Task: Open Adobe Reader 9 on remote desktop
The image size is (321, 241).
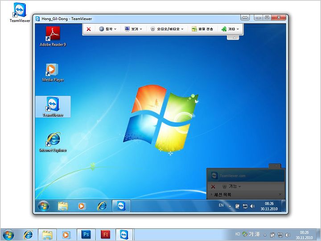Action: pos(53,36)
